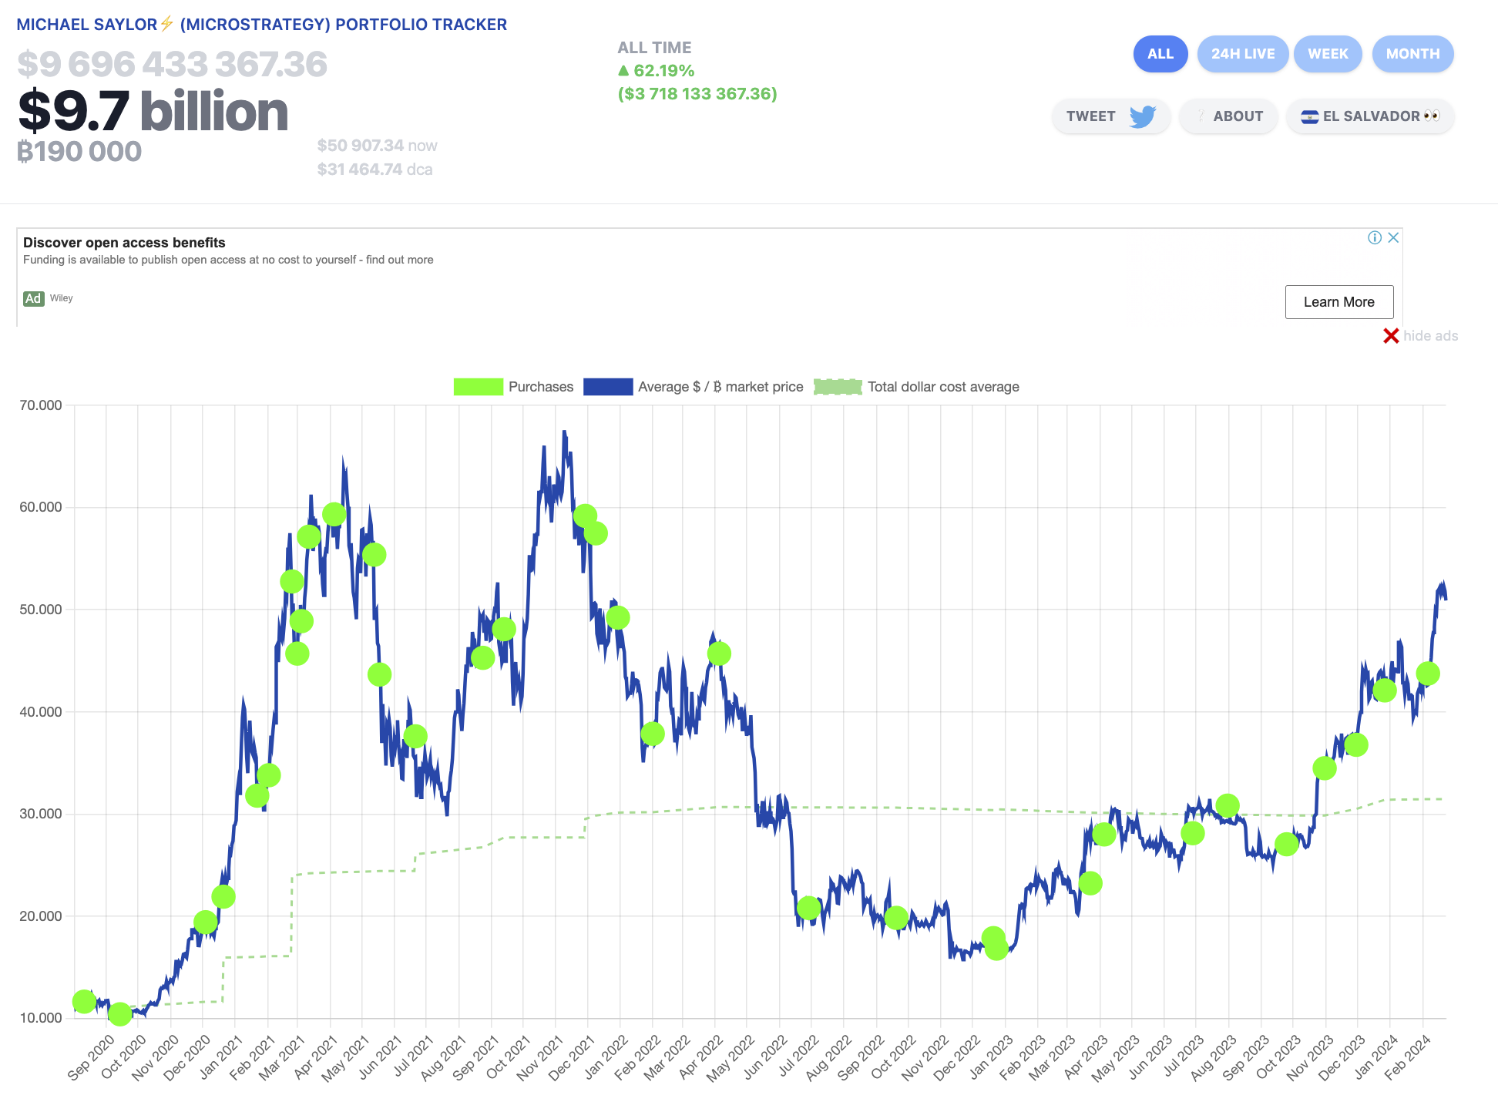
Task: Click Learn More in the Wiley ad
Action: click(x=1338, y=302)
